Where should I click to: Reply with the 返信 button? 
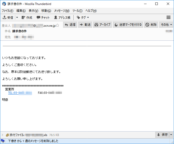[x=70, y=25]
